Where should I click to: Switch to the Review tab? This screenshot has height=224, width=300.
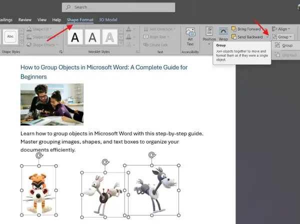[25, 19]
